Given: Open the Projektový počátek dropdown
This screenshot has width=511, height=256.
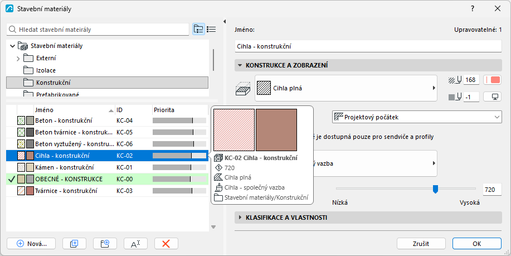Looking at the screenshot, I should click(x=417, y=117).
